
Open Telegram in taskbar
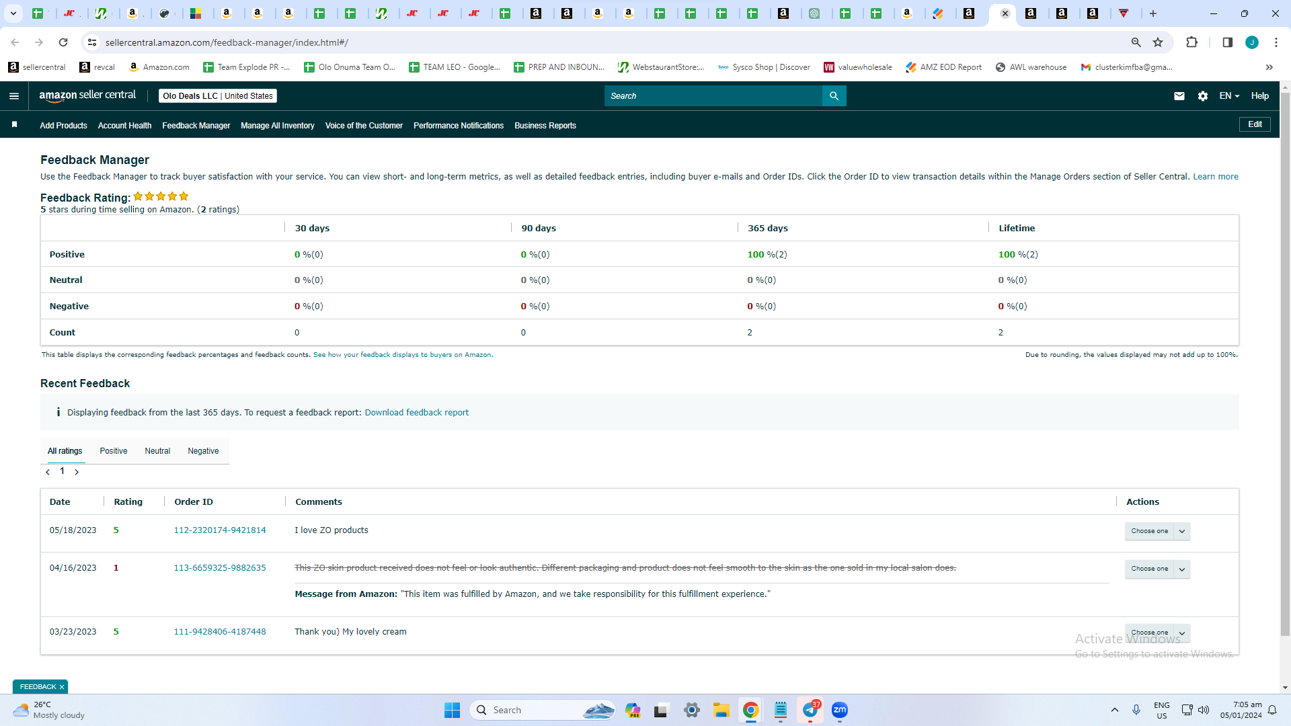[x=810, y=710]
